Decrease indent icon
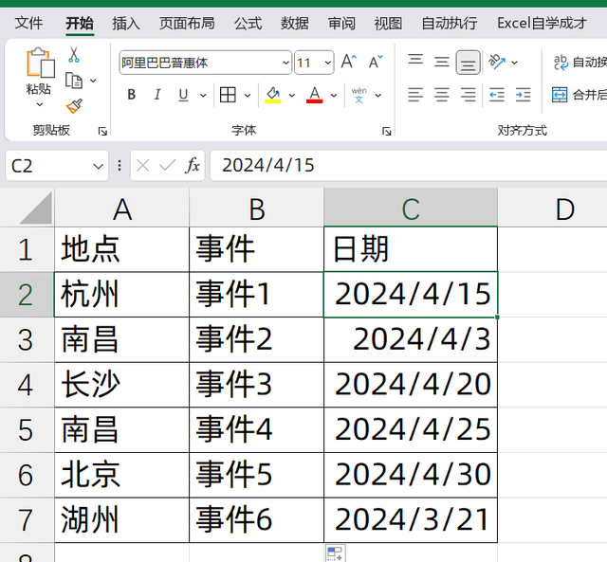This screenshot has height=562, width=607. click(x=497, y=95)
